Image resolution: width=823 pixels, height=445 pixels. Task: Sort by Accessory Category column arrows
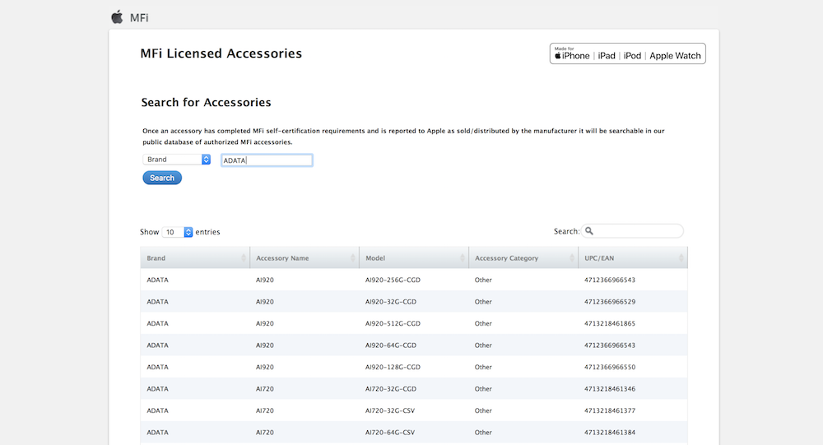click(572, 257)
